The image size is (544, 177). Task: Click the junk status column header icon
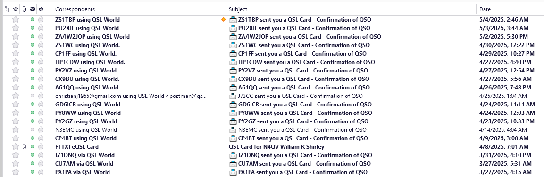coord(41,9)
